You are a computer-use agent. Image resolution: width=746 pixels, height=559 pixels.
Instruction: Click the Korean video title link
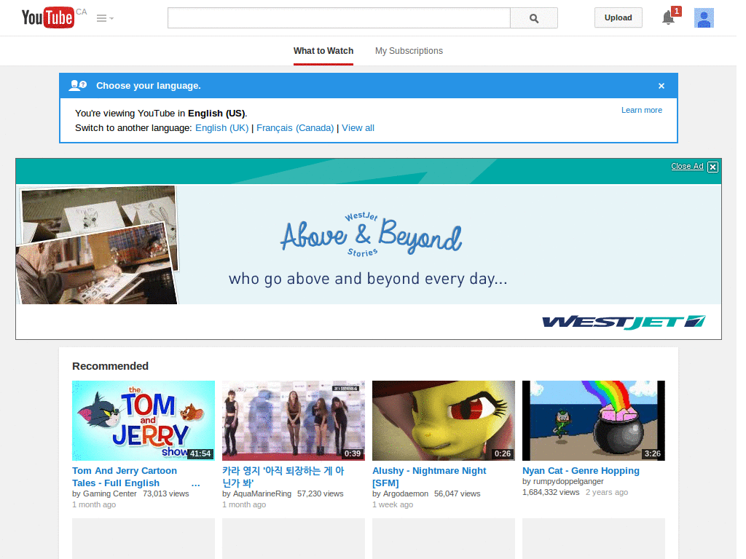point(283,477)
